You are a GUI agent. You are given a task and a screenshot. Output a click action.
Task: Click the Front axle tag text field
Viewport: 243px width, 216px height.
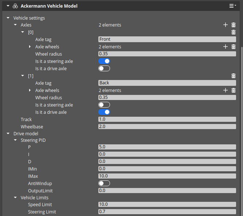pyautogui.click(x=167, y=39)
